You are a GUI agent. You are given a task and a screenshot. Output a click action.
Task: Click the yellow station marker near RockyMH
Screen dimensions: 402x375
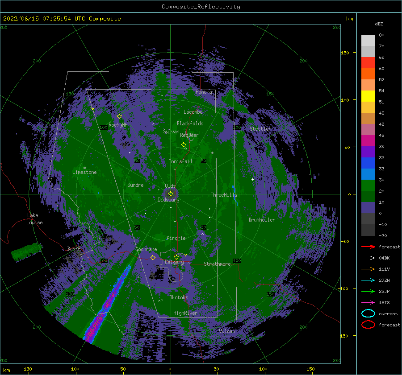click(119, 116)
